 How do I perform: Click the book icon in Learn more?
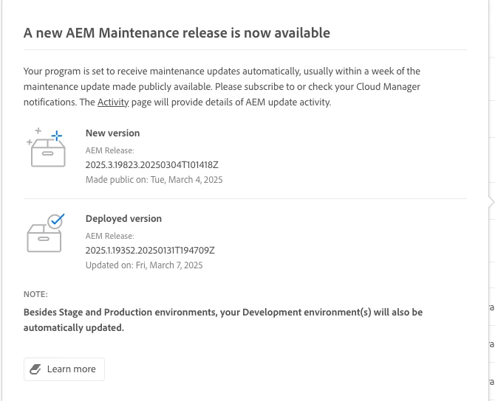(35, 369)
